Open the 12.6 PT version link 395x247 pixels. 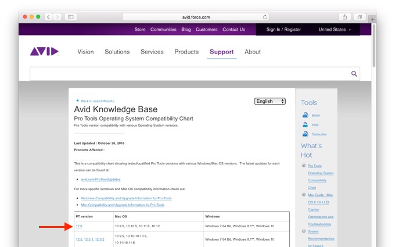tap(79, 226)
